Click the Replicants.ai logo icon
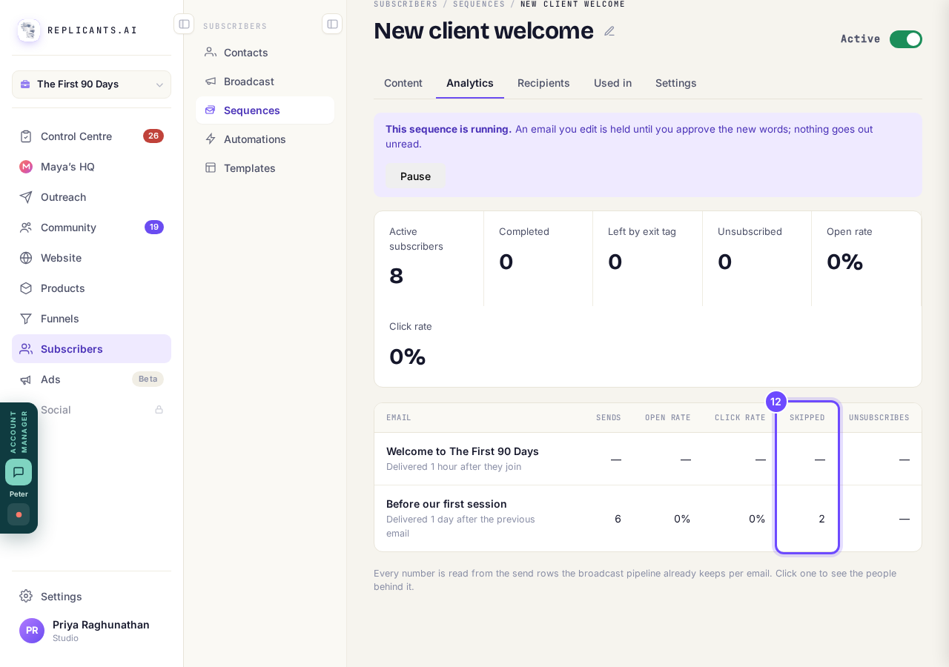 (29, 30)
